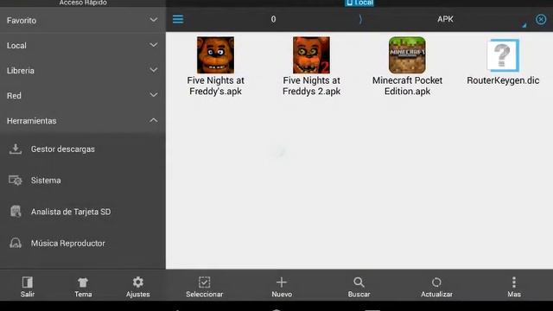
Task: Open Analista de Tarjeta SD icon
Action: 16,212
